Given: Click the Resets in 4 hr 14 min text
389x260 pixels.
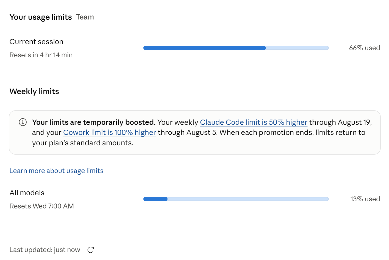Looking at the screenshot, I should tap(41, 55).
